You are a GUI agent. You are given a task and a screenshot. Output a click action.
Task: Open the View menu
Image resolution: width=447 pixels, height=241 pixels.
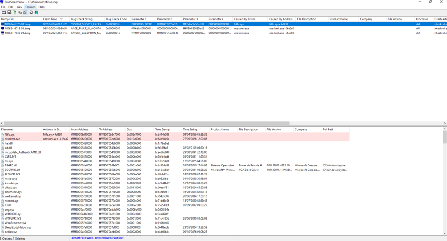point(19,7)
